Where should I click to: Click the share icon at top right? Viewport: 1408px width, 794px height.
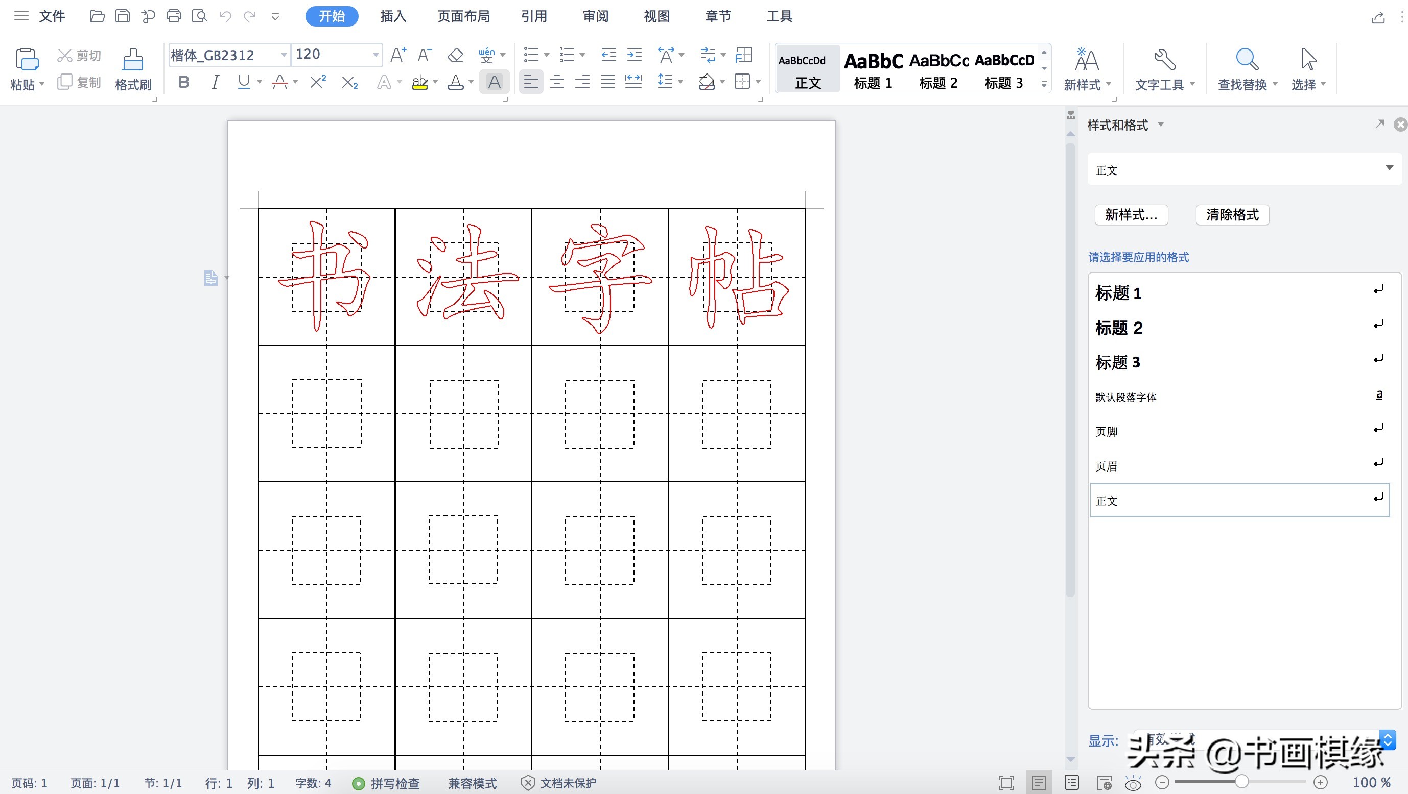click(1378, 17)
